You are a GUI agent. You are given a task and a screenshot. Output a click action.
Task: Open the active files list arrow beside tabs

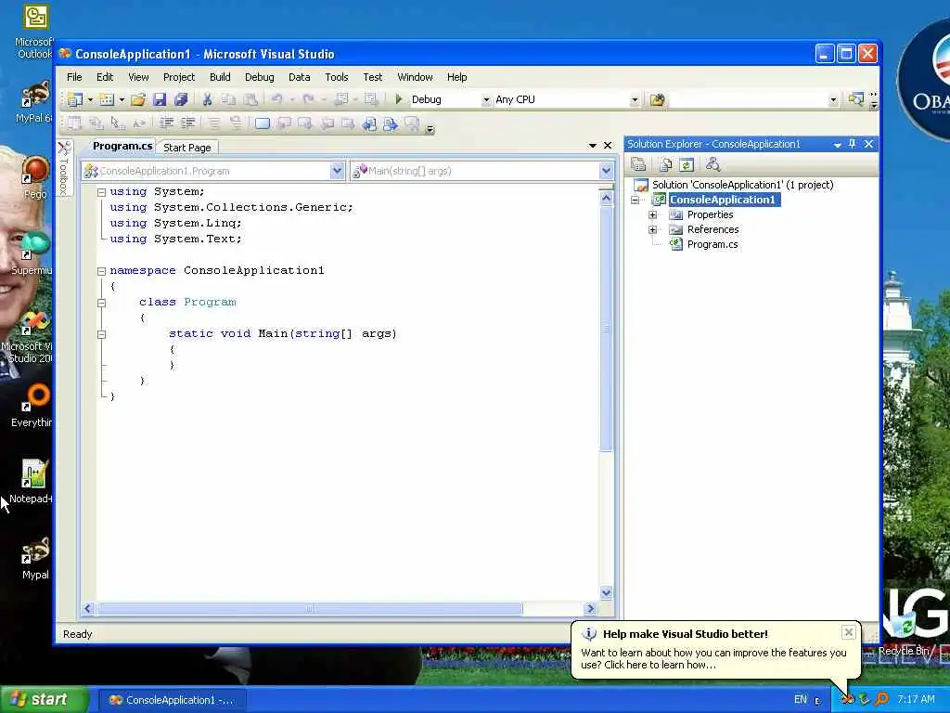tap(593, 146)
